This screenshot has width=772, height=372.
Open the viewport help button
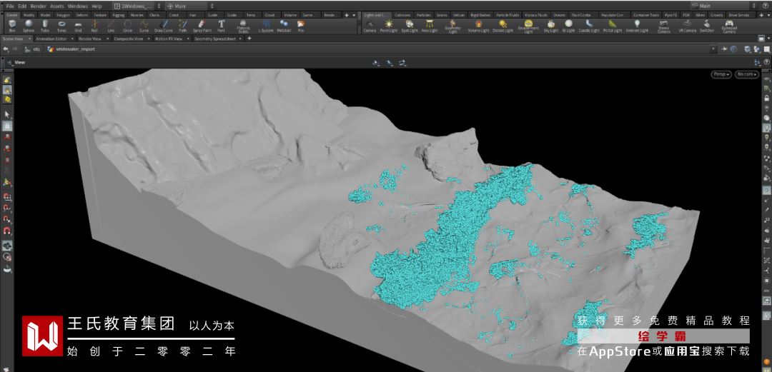coord(766,62)
